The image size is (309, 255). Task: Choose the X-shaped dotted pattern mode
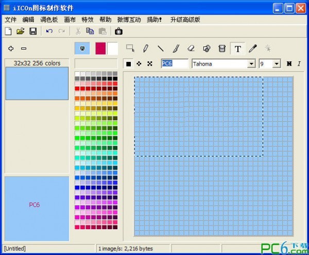[150, 63]
